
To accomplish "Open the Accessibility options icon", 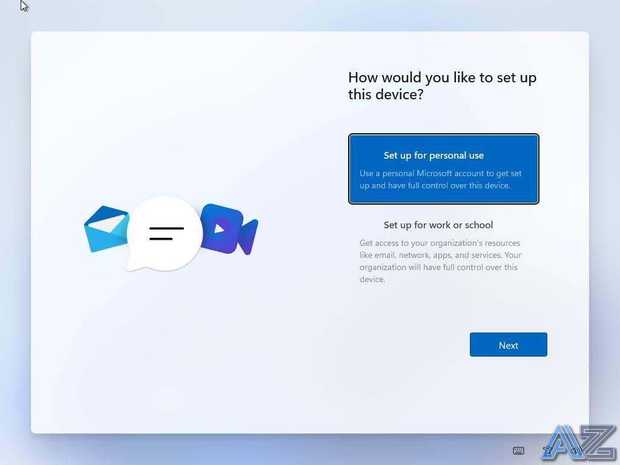I will tap(547, 450).
